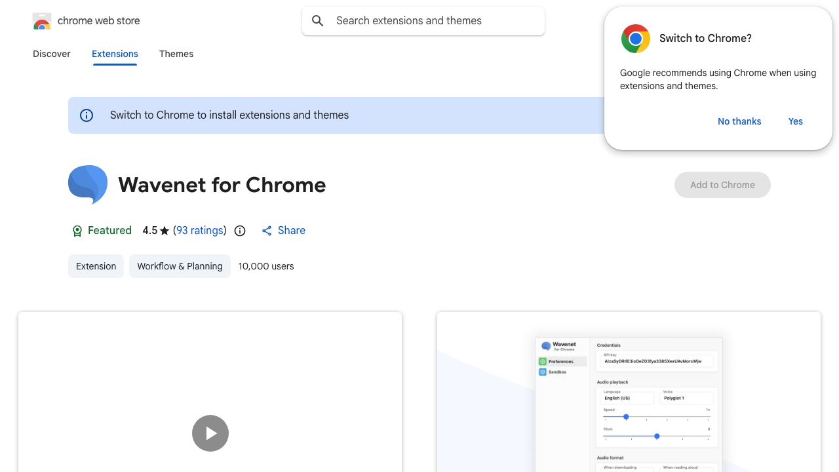This screenshot has width=839, height=472.
Task: Click Switch to Chrome to install banner text
Action: pyautogui.click(x=229, y=115)
